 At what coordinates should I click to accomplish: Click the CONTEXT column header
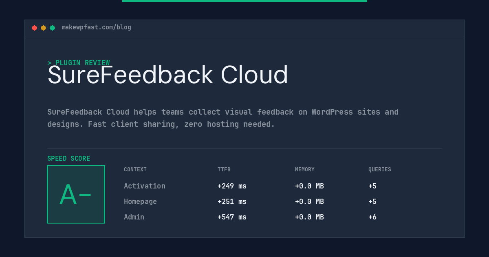tap(135, 170)
